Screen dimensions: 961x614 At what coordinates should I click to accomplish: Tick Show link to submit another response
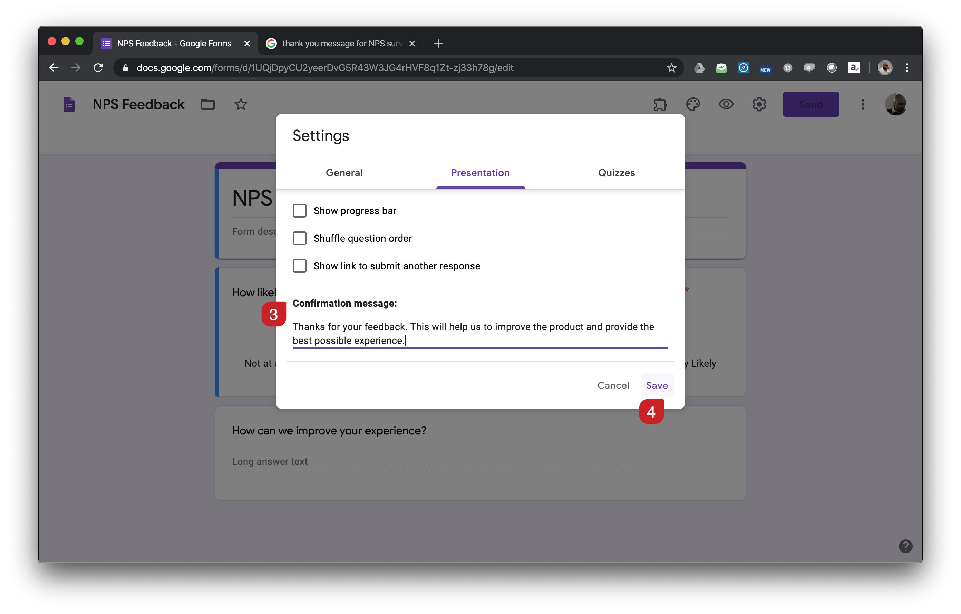[x=299, y=266]
